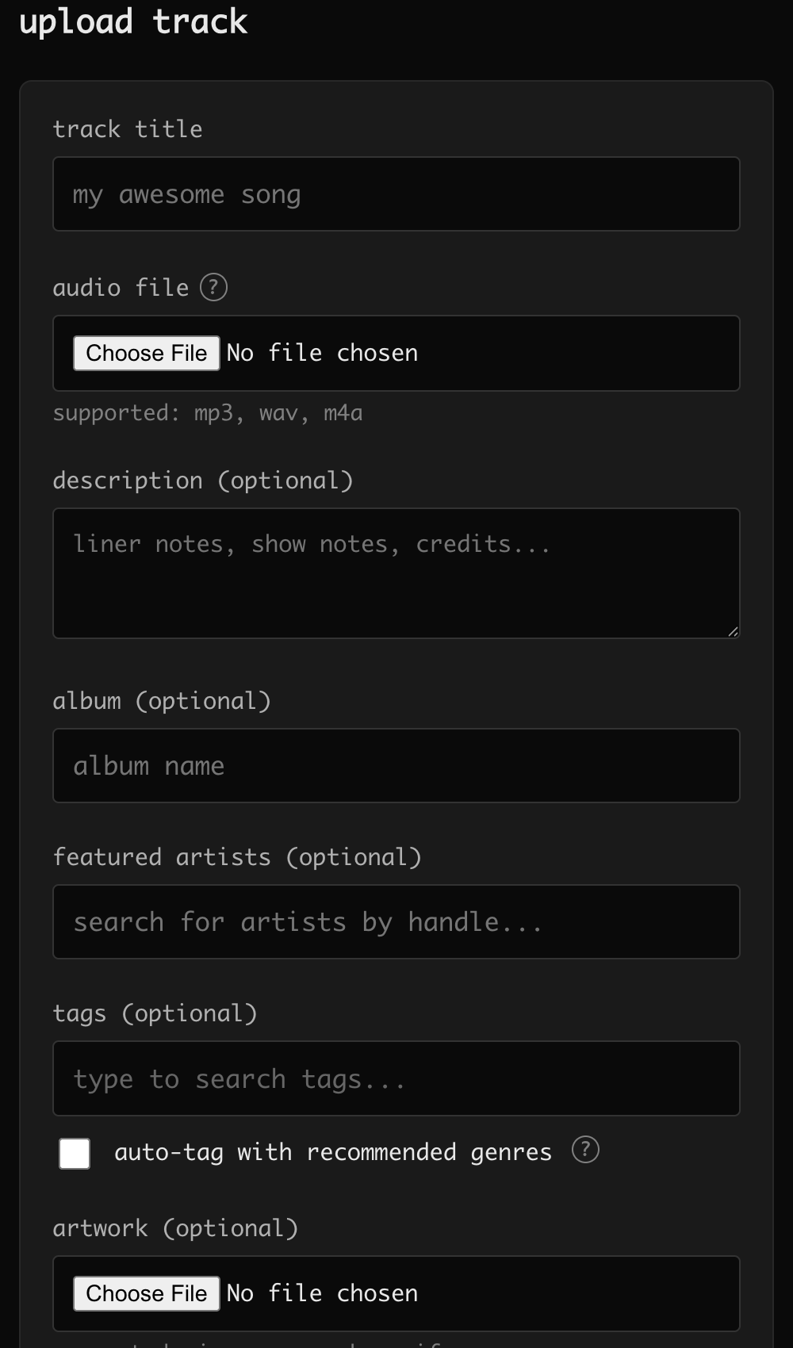The width and height of the screenshot is (793, 1348).
Task: Click the upload track page heading
Action: tap(134, 21)
